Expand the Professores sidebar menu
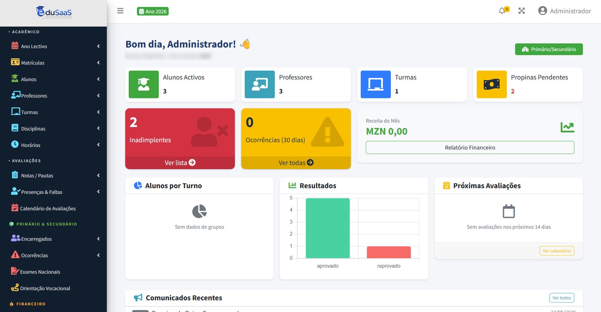 (53, 95)
